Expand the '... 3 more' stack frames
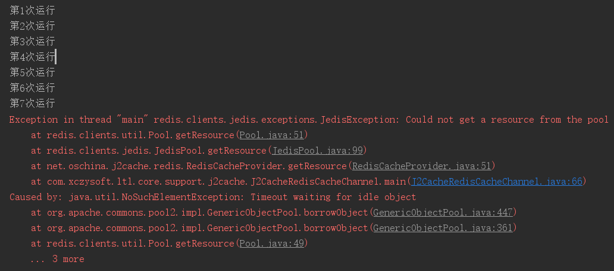The width and height of the screenshot is (614, 271). [57, 259]
